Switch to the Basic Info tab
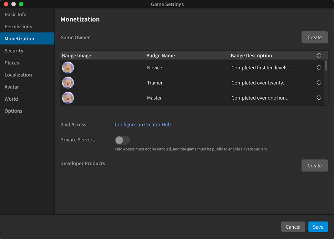Image resolution: width=334 pixels, height=239 pixels. tap(15, 15)
